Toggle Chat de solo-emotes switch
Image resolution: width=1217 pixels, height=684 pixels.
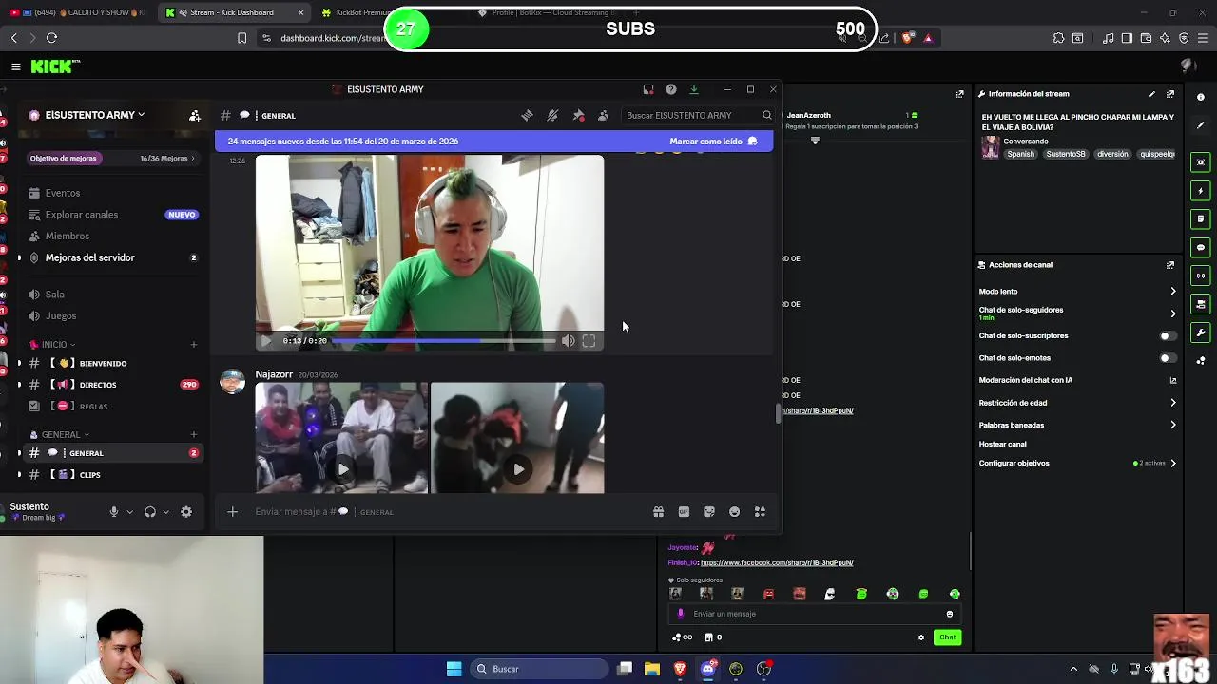coord(1168,358)
